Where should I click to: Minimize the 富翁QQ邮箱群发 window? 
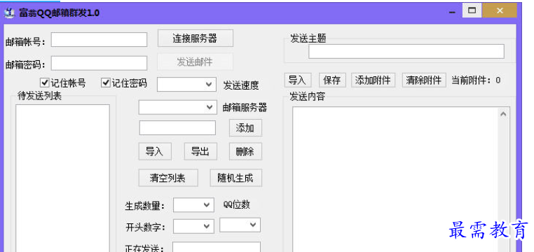[x=452, y=12]
